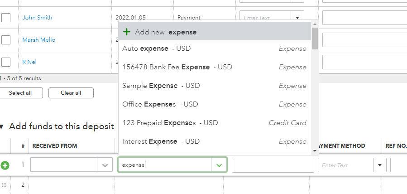Image resolution: width=407 pixels, height=194 pixels.
Task: Click the Clear all button
Action: 71,93
